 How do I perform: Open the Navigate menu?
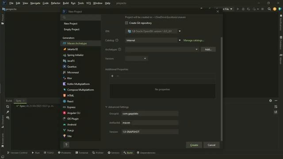[x=35, y=3]
